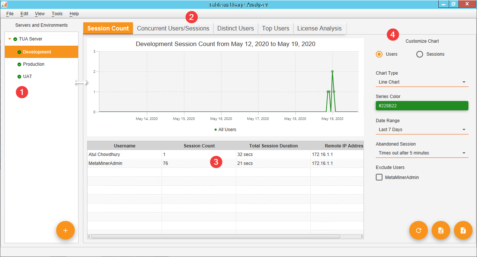This screenshot has height=257, width=477.
Task: Click the table scrollbar's right arrow
Action: click(362, 237)
